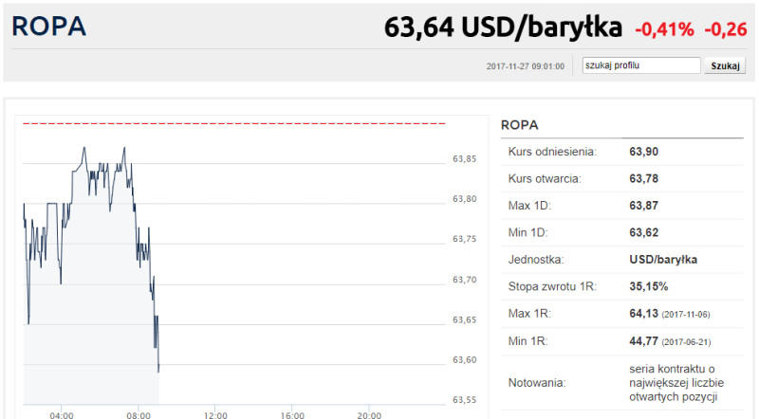Image resolution: width=759 pixels, height=419 pixels.
Task: Click the Szukaj button
Action: (725, 65)
